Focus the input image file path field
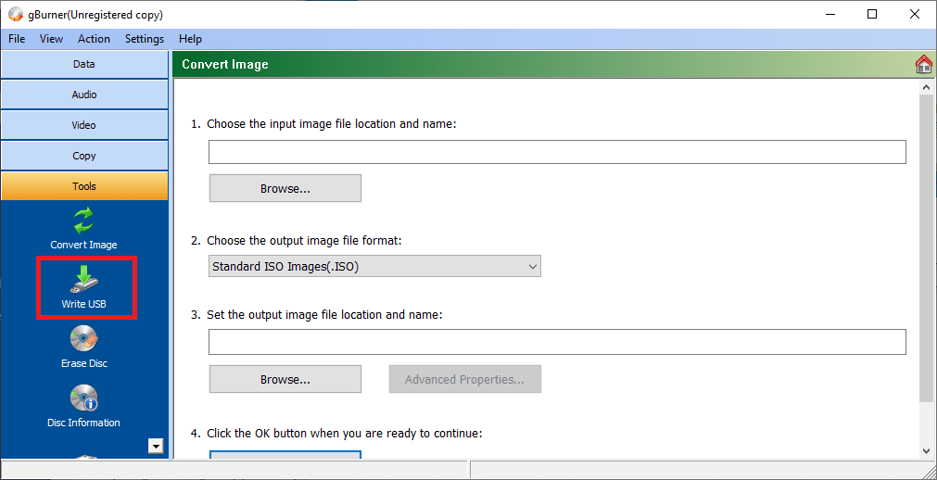Viewport: 937px width, 480px height. [557, 152]
